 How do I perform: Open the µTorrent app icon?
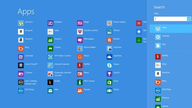[21, 23]
